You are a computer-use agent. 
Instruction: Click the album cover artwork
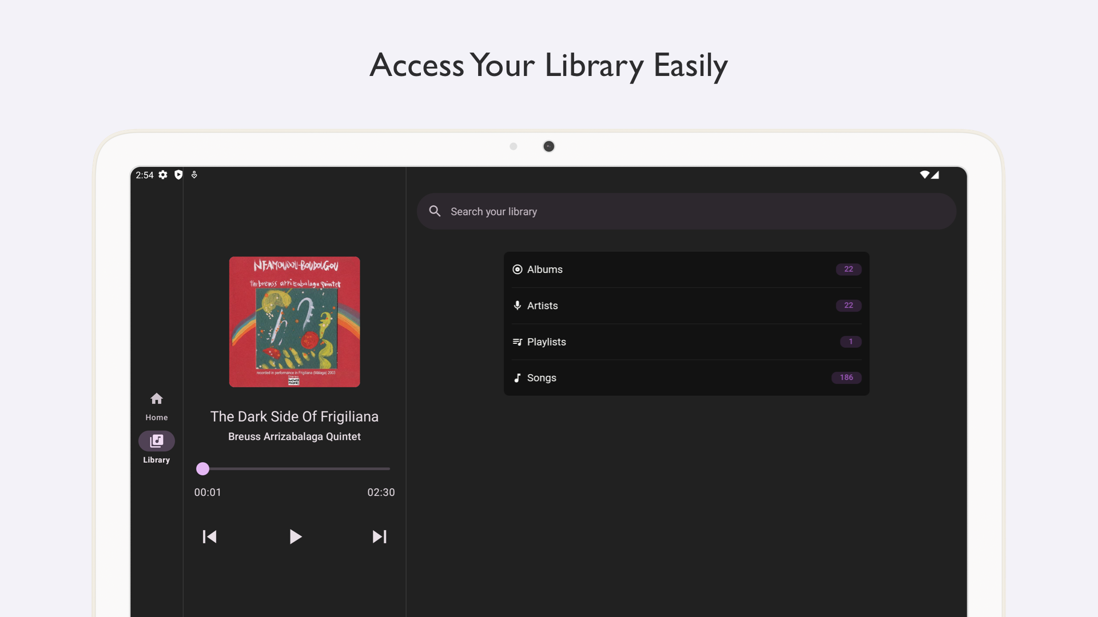click(x=295, y=322)
